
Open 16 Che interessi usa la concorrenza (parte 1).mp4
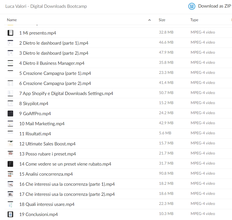click(67, 184)
